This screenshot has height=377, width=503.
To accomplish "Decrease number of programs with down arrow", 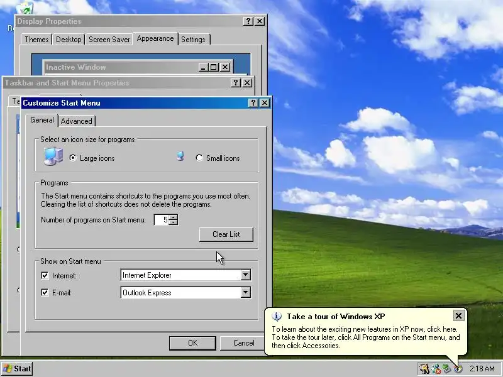I will pos(174,222).
